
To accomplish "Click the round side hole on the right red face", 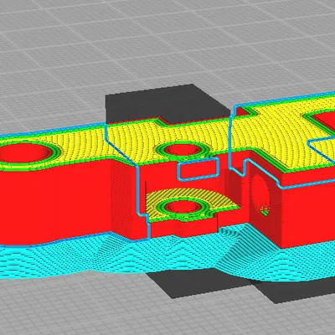I will pos(262,195).
